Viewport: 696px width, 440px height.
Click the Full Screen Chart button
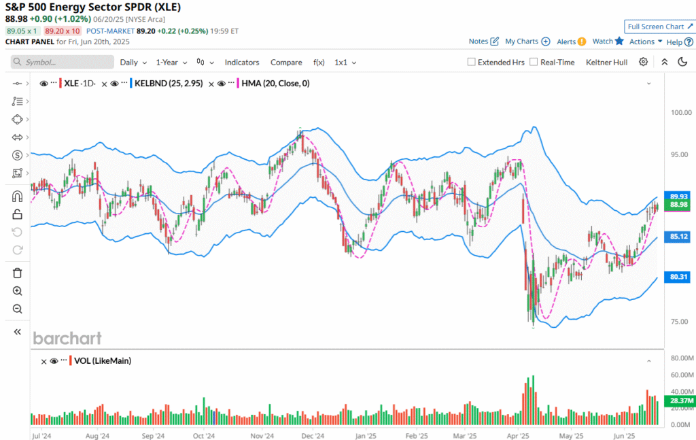pos(659,27)
